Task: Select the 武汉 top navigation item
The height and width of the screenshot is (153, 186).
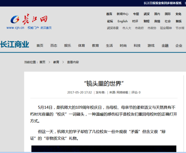Action: click(x=147, y=14)
